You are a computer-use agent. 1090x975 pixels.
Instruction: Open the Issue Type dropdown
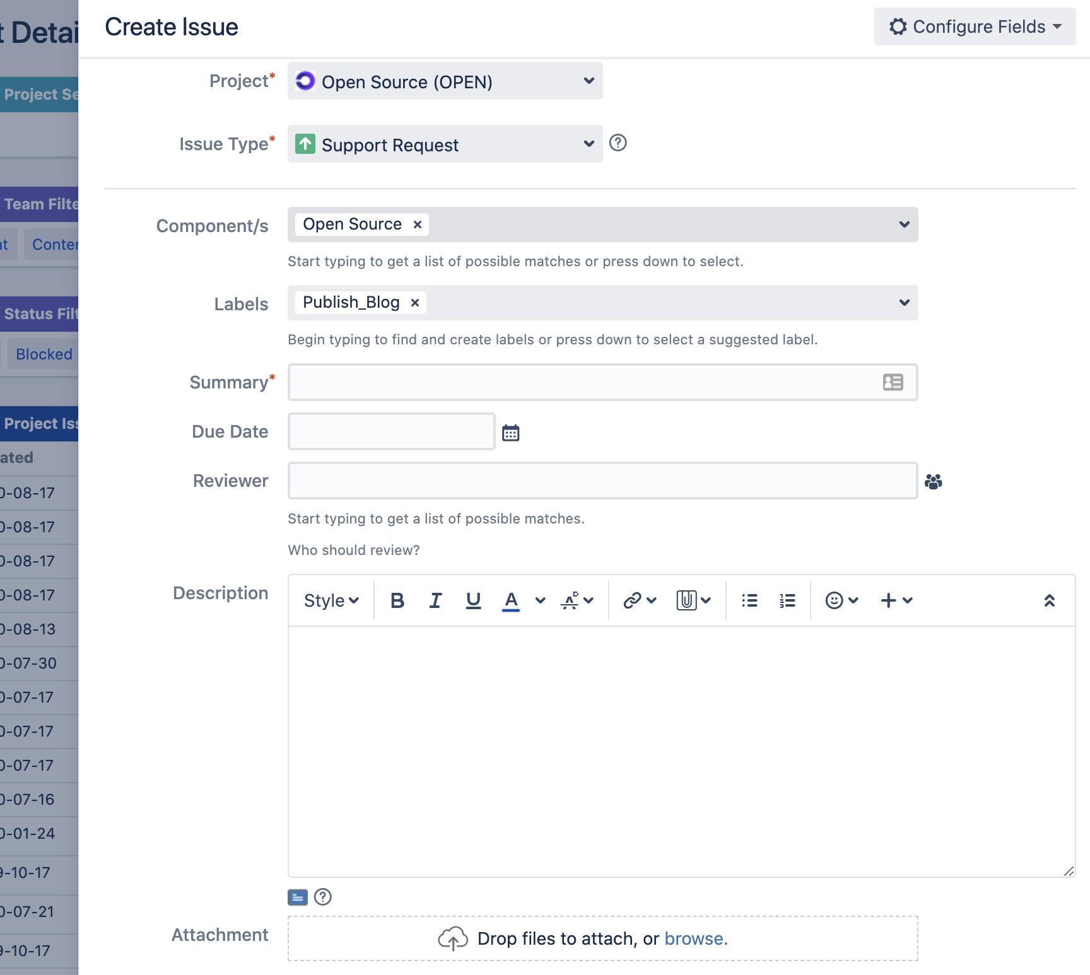[x=445, y=144]
